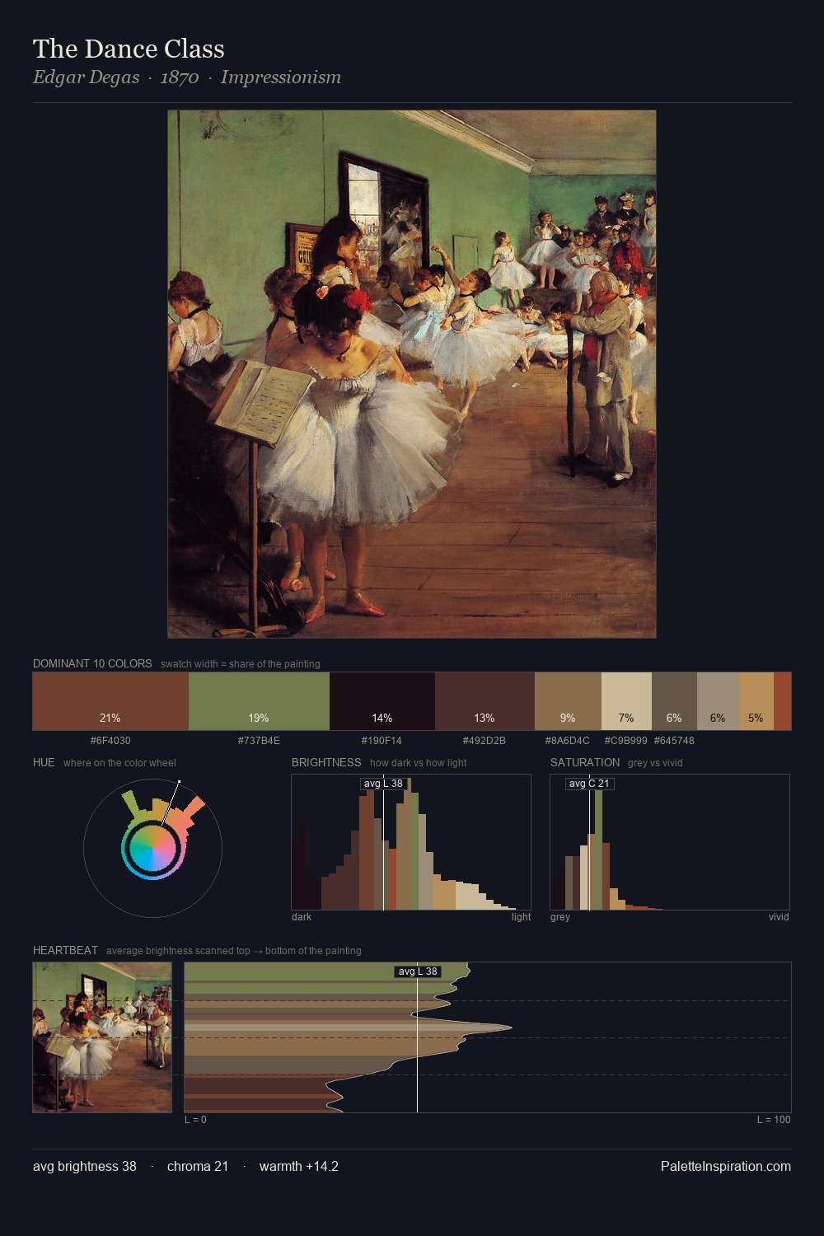Click the pale beige 7% swatch
Viewport: 824px width, 1236px height.
626,701
